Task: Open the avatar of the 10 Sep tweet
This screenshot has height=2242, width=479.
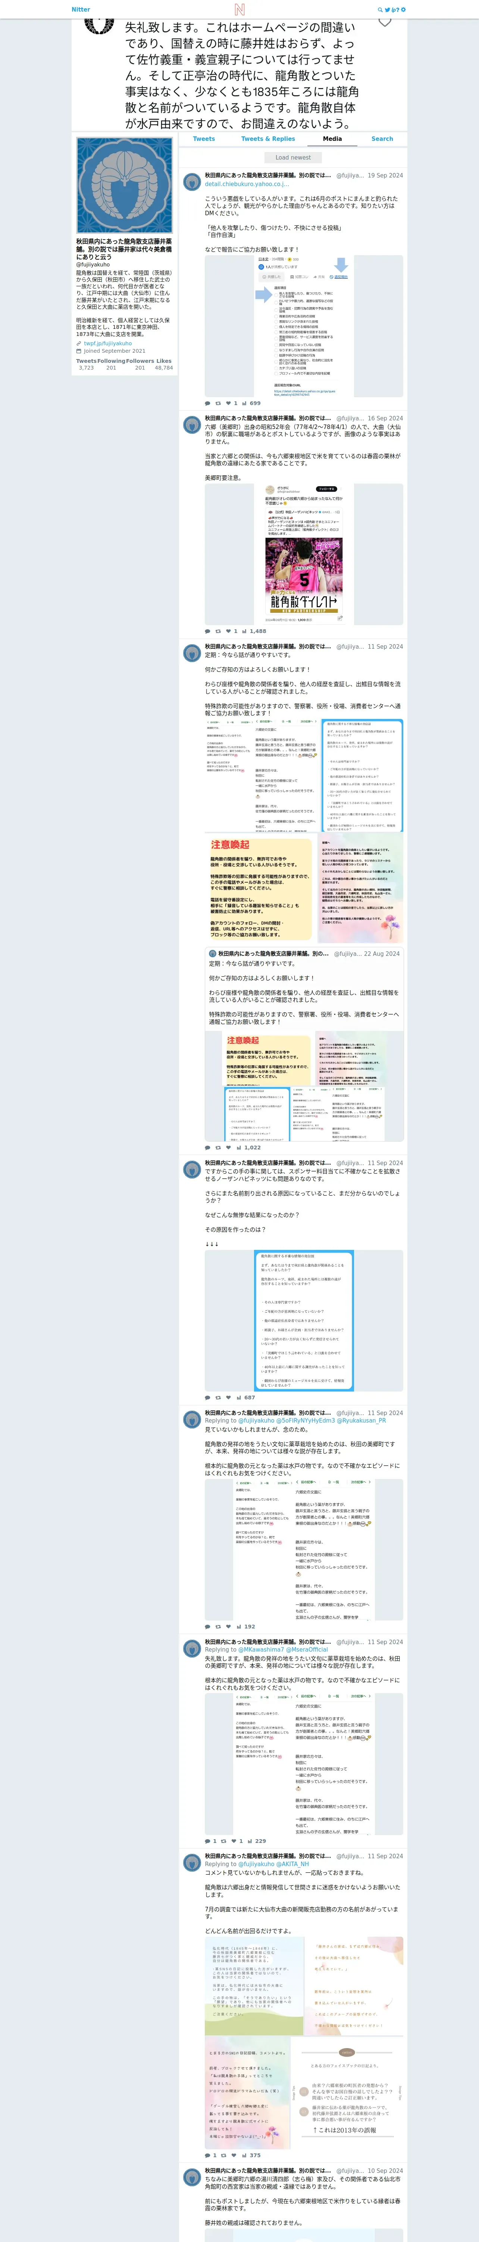Action: 192,2177
